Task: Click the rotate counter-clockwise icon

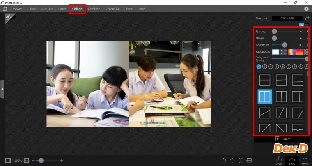Action: pyautogui.click(x=223, y=161)
